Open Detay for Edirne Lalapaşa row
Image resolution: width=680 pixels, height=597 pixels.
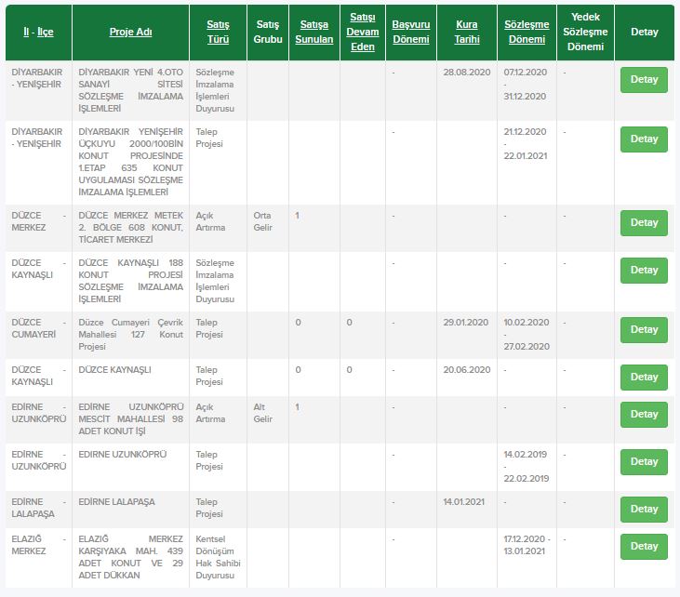(x=644, y=510)
